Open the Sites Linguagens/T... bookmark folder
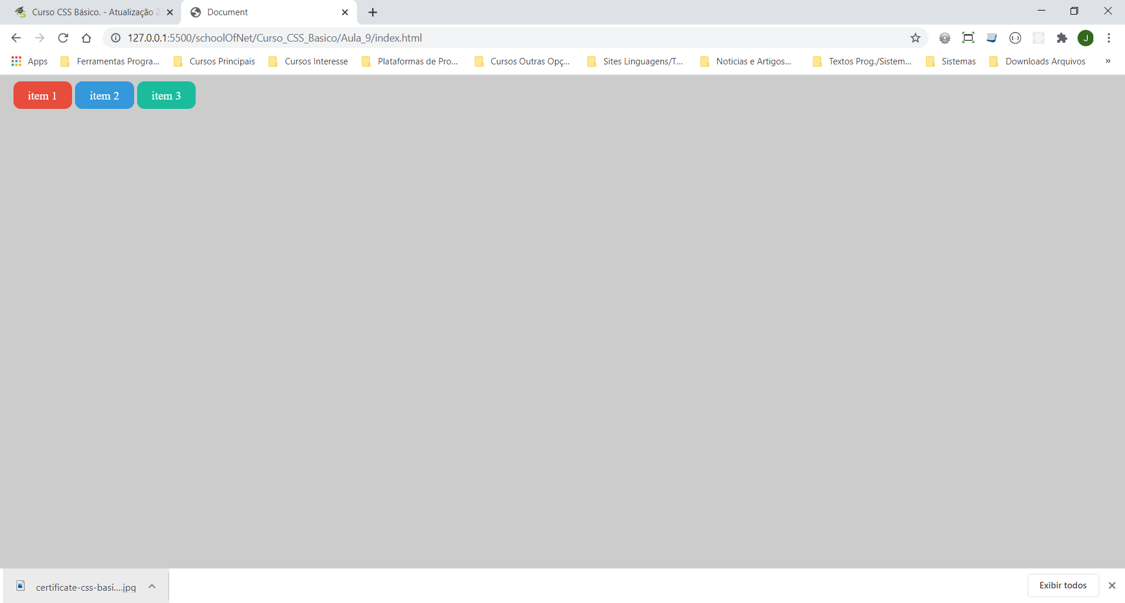This screenshot has width=1125, height=603. [635, 61]
